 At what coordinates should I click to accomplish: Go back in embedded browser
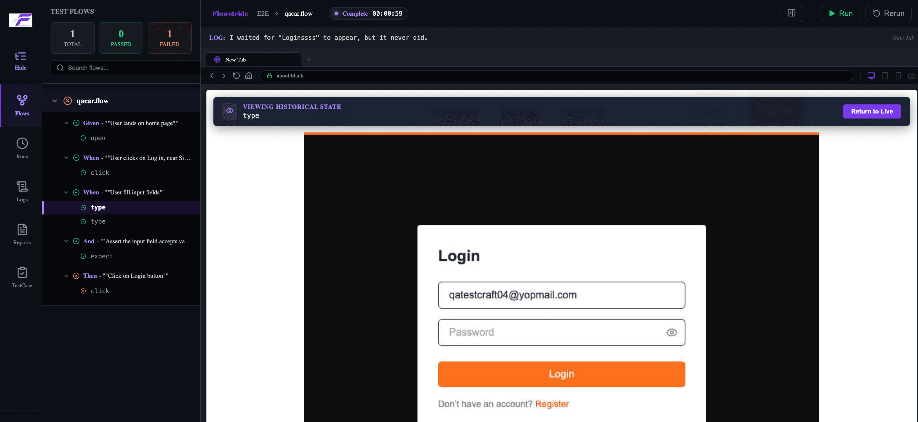[212, 76]
